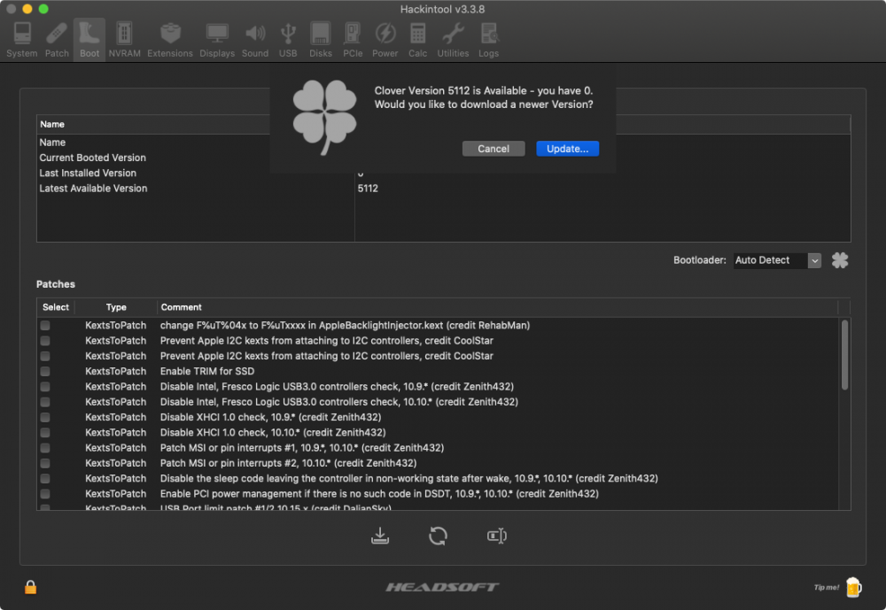The height and width of the screenshot is (610, 886).
Task: Check Disable XHCI 1.0 check 10.10 patch
Action: tap(45, 432)
